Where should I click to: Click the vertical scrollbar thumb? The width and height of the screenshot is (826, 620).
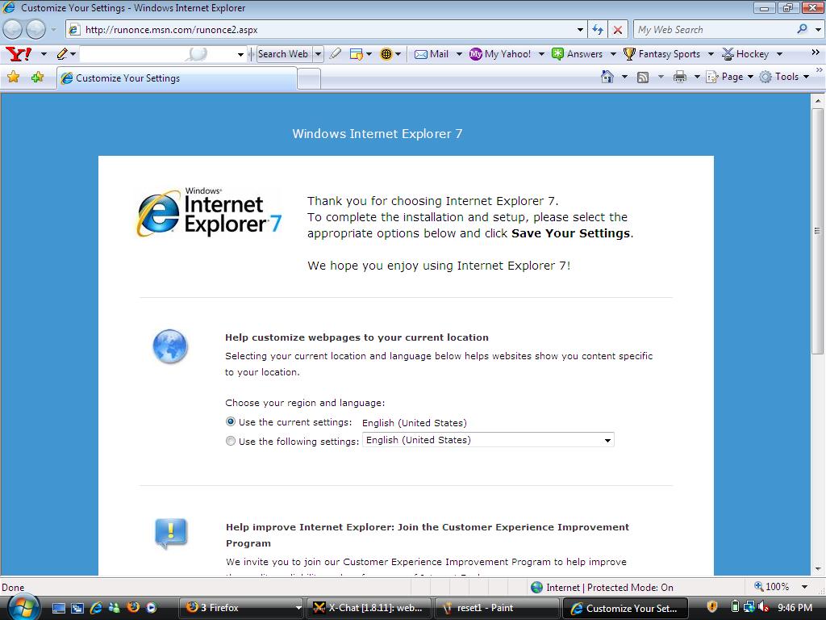point(817,230)
